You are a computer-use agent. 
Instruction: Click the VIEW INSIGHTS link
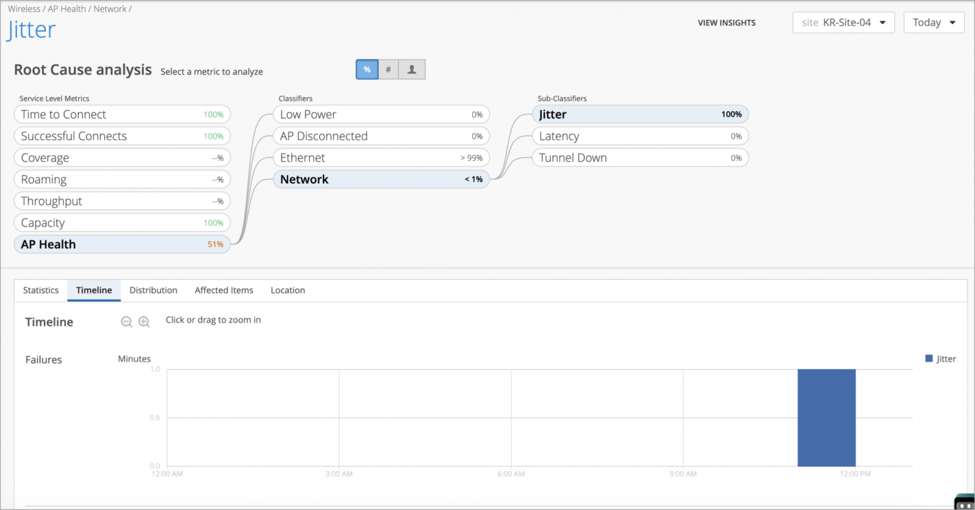click(x=726, y=23)
